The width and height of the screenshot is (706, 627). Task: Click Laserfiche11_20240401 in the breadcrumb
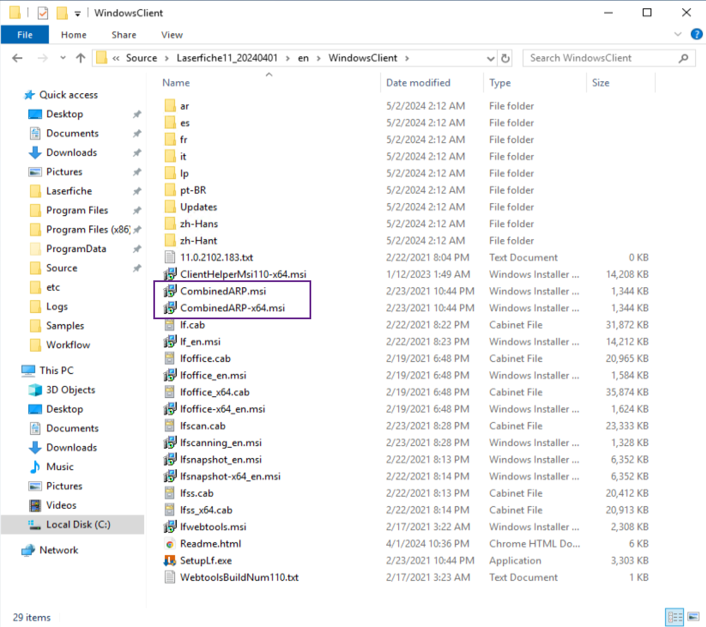pos(227,58)
